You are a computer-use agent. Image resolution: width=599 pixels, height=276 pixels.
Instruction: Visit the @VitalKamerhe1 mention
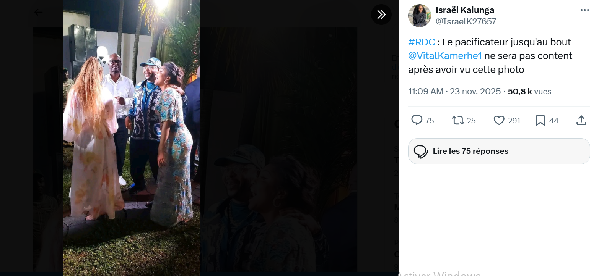[444, 56]
